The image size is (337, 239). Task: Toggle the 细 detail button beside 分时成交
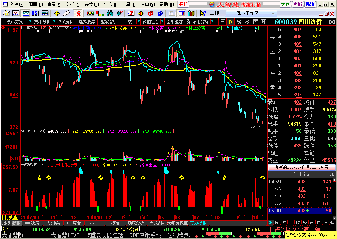pos(332,174)
